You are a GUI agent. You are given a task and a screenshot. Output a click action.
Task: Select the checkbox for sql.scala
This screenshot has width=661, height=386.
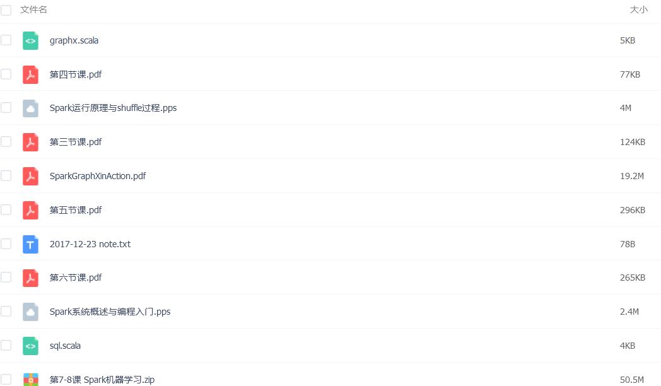click(x=6, y=346)
